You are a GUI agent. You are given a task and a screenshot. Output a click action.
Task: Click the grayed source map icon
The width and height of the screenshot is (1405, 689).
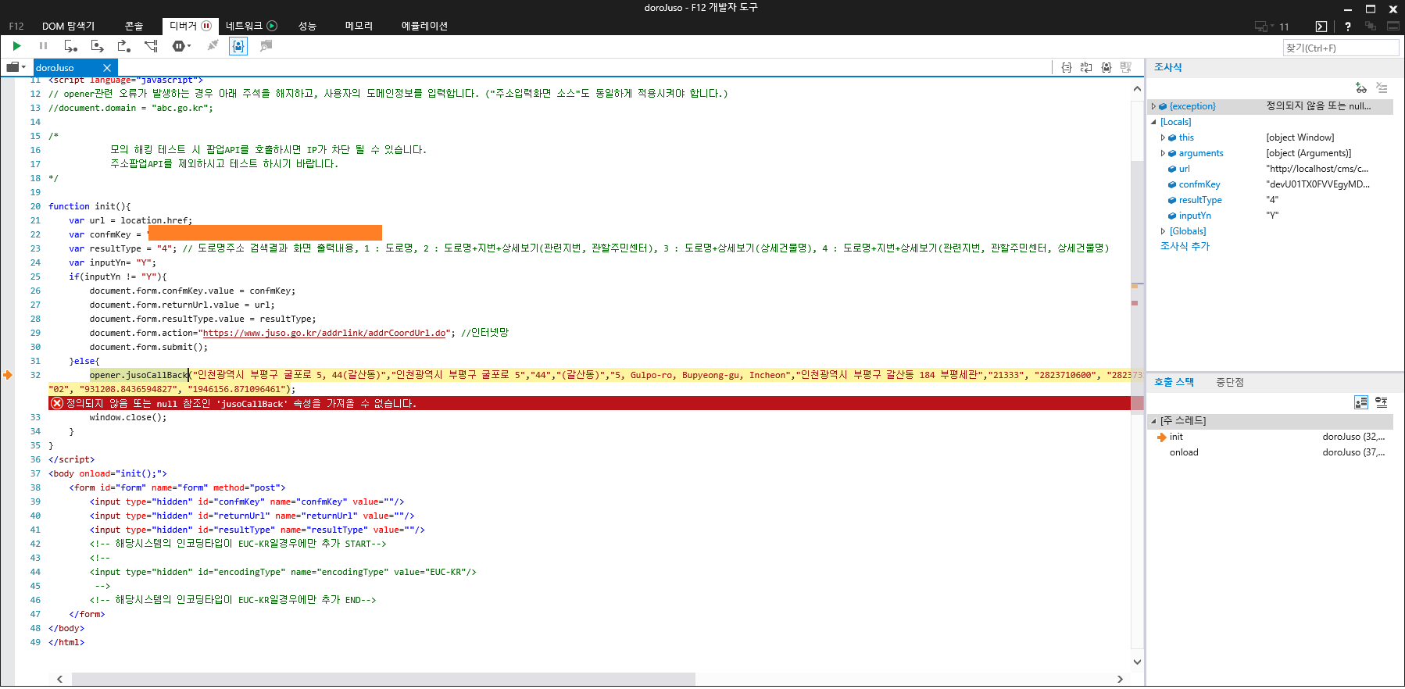[1126, 67]
